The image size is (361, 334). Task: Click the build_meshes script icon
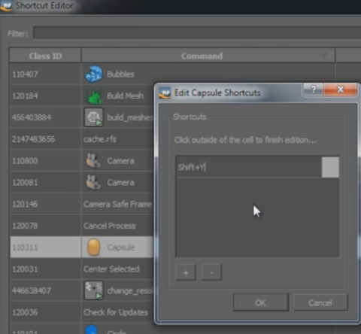tap(93, 117)
